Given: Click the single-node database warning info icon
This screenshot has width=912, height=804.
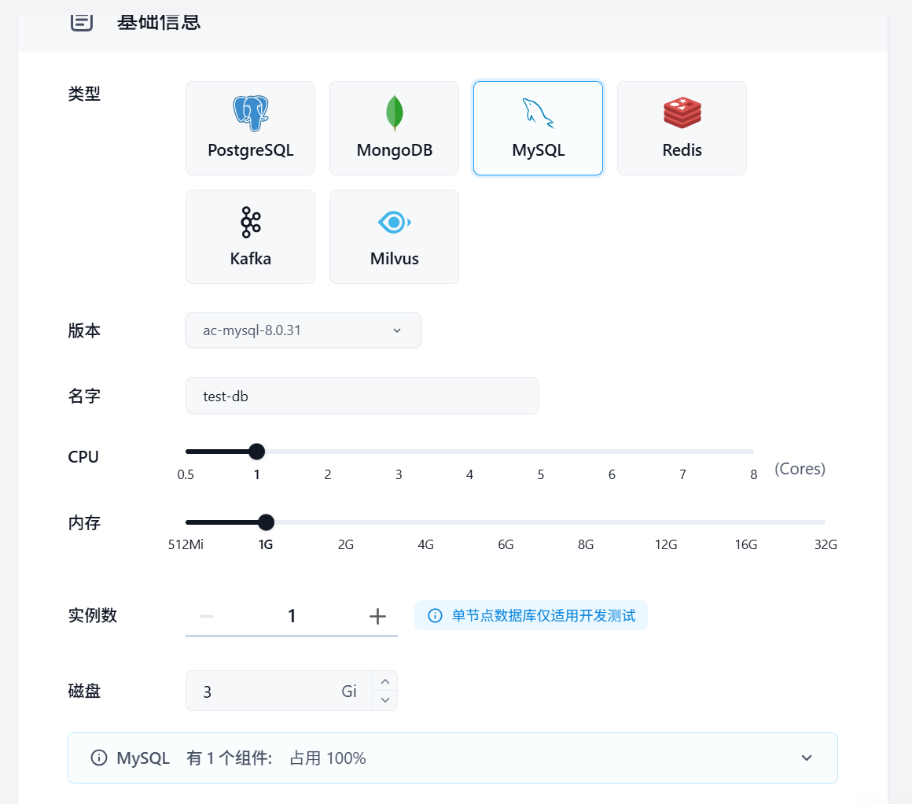Looking at the screenshot, I should [435, 615].
